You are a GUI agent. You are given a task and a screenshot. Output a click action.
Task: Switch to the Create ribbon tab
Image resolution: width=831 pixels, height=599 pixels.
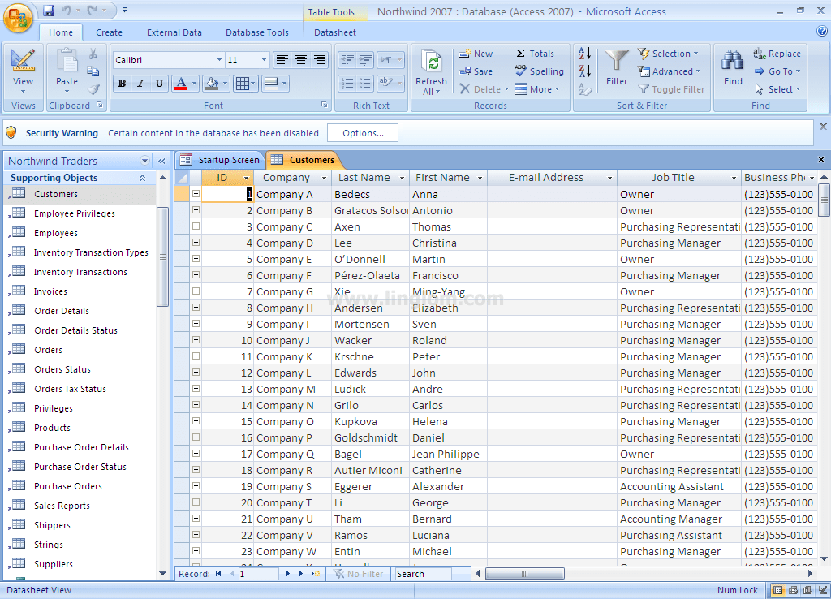pos(107,32)
